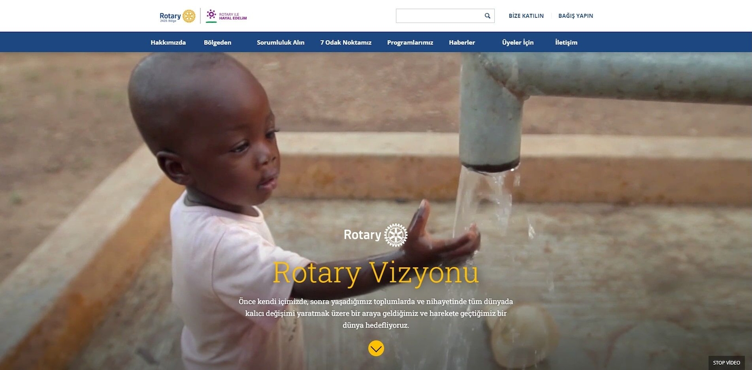Open the Programlarımız menu
The height and width of the screenshot is (370, 752).
[x=410, y=43]
